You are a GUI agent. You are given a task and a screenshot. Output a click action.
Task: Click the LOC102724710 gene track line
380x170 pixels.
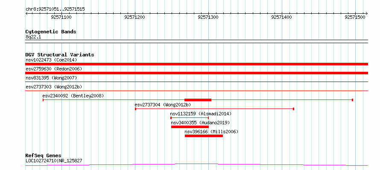(196, 165)
